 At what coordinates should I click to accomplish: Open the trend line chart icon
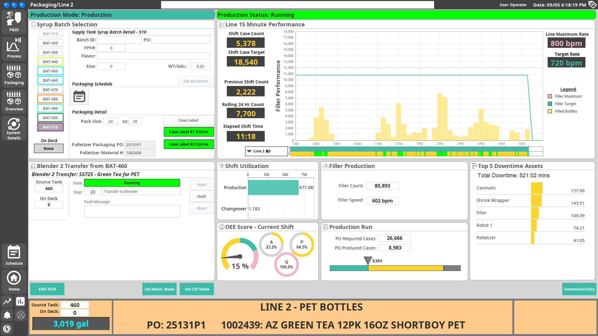click(x=7, y=301)
